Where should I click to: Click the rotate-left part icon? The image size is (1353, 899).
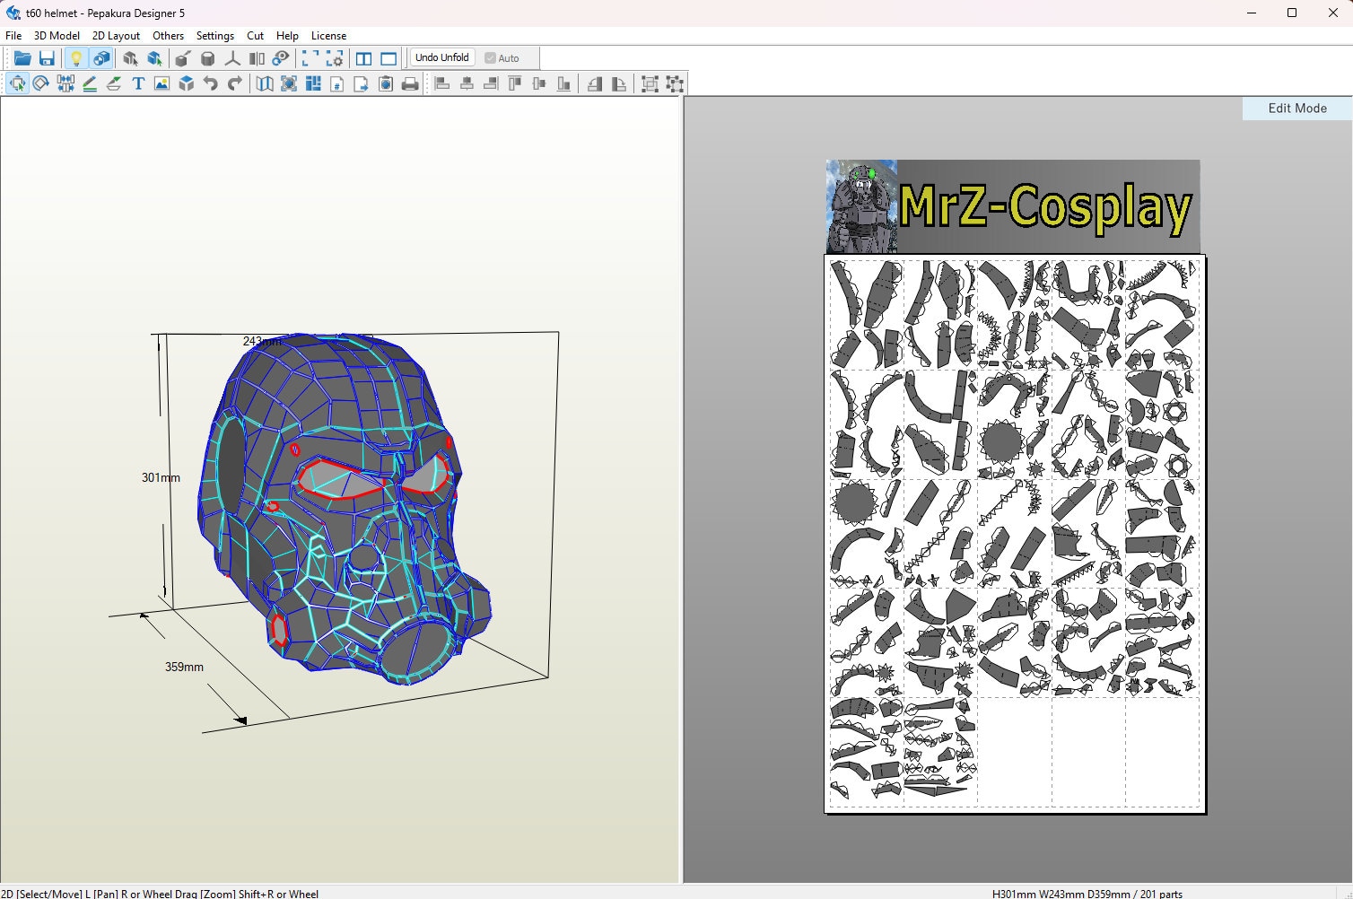(x=595, y=83)
